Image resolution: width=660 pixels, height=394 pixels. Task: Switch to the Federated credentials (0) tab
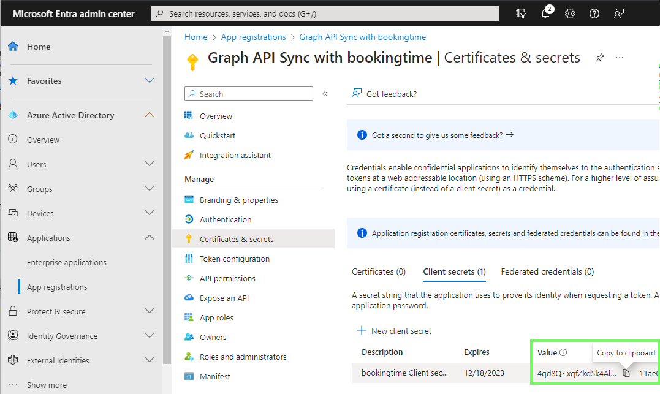coord(547,271)
